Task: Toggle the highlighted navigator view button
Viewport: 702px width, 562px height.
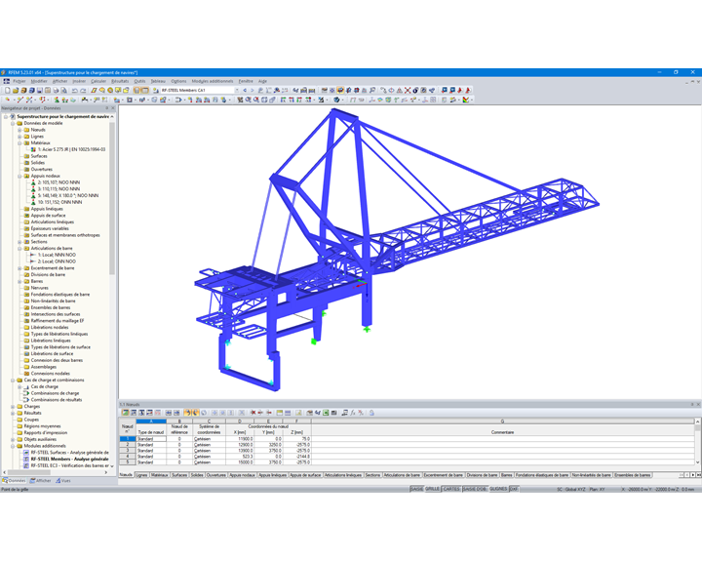Action: click(136, 90)
